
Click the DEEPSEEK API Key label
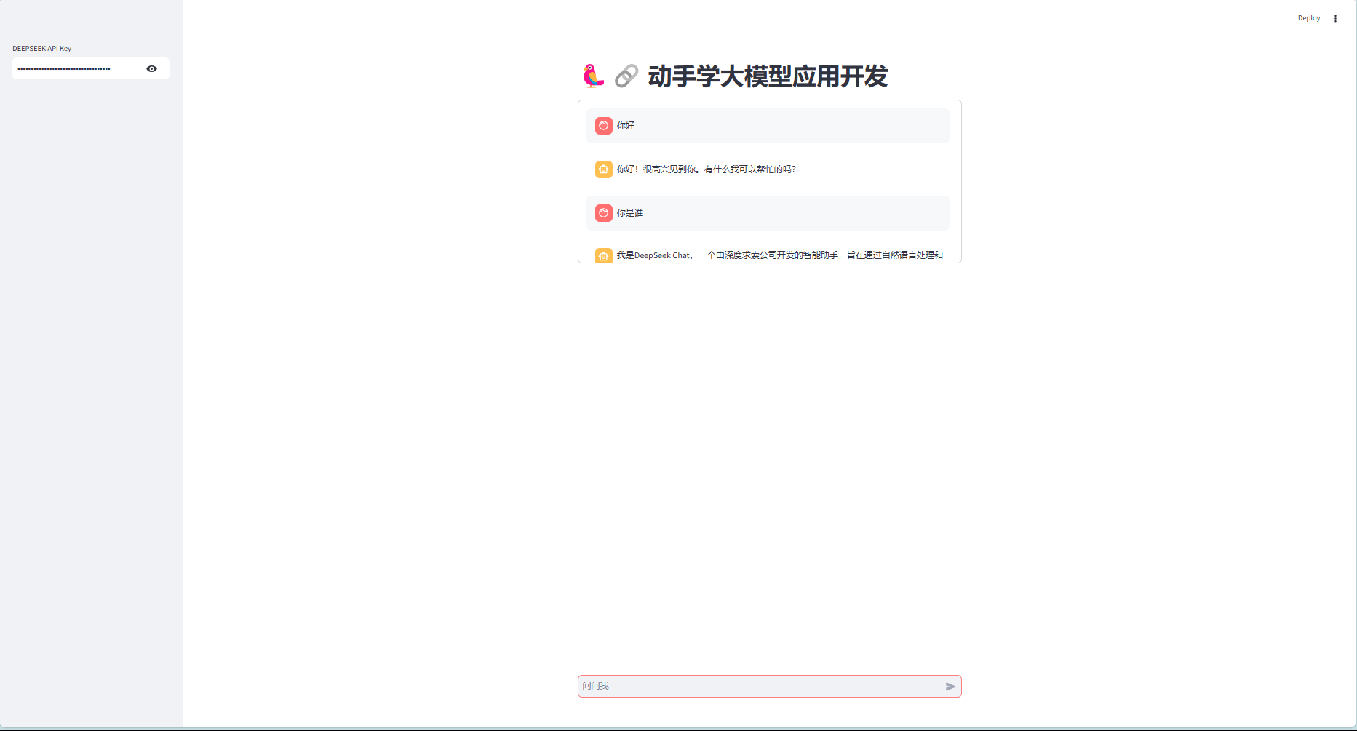pyautogui.click(x=41, y=49)
